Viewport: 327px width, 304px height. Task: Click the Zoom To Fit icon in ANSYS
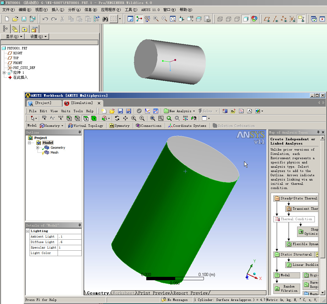(x=153, y=118)
